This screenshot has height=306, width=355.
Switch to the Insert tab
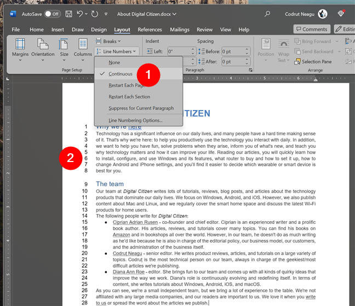pyautogui.click(x=58, y=30)
